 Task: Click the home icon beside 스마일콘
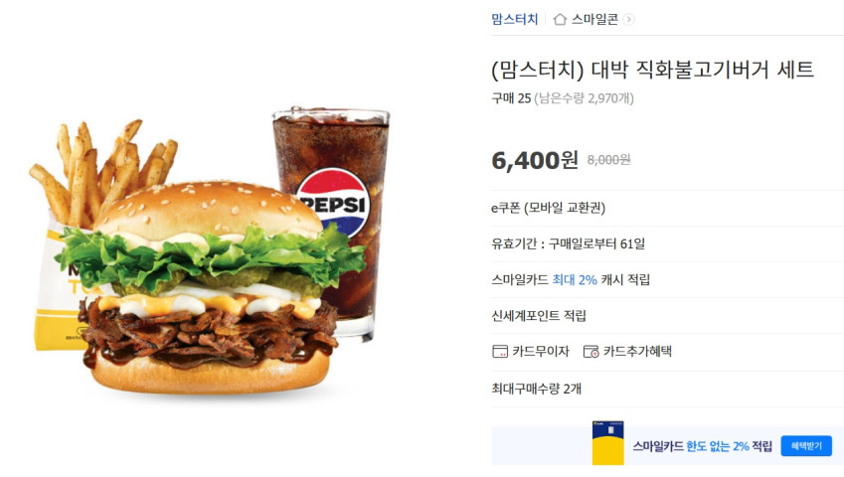click(560, 19)
